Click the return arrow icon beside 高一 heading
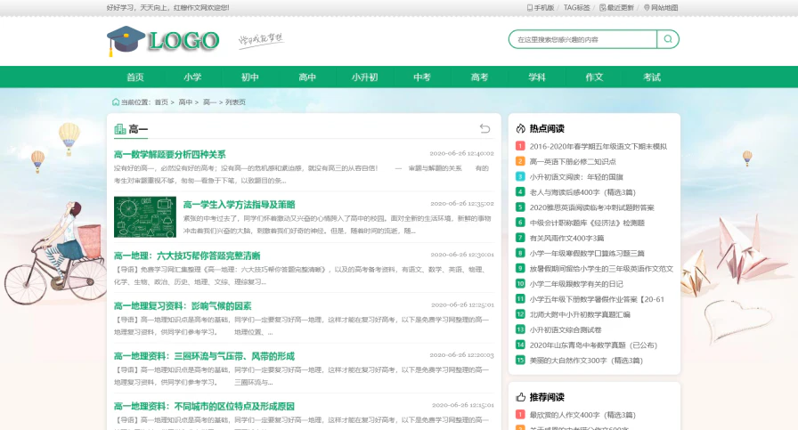The width and height of the screenshot is (798, 430). (485, 128)
